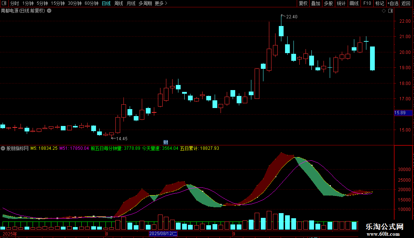This screenshot has height=238, width=414.
Task: Activate the 画线 drawing tools
Action: [354, 3]
